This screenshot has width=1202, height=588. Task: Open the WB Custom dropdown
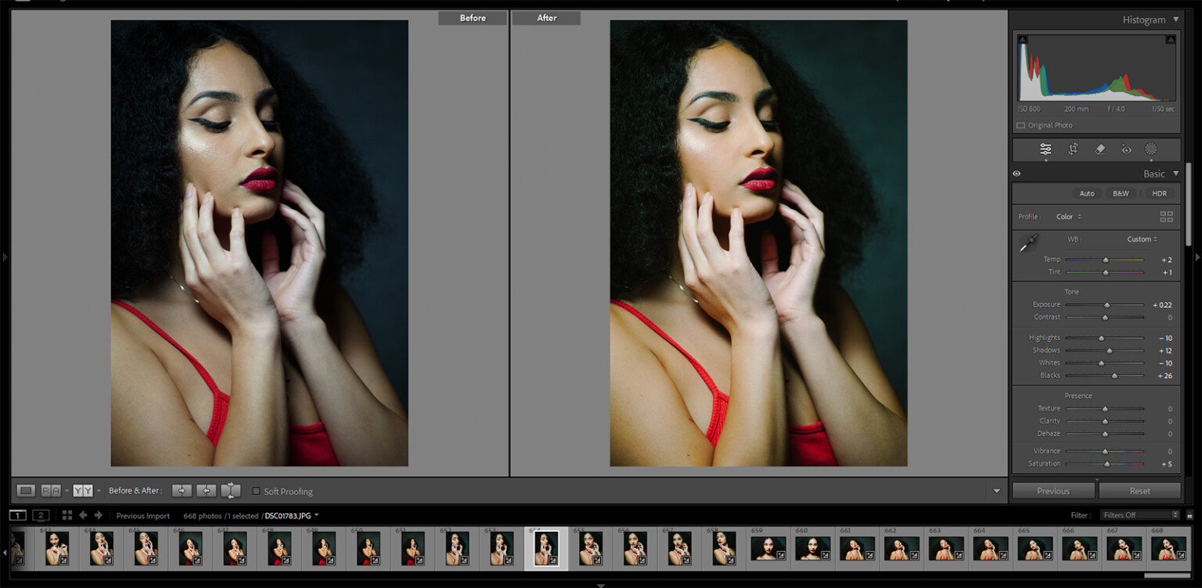[x=1142, y=239]
